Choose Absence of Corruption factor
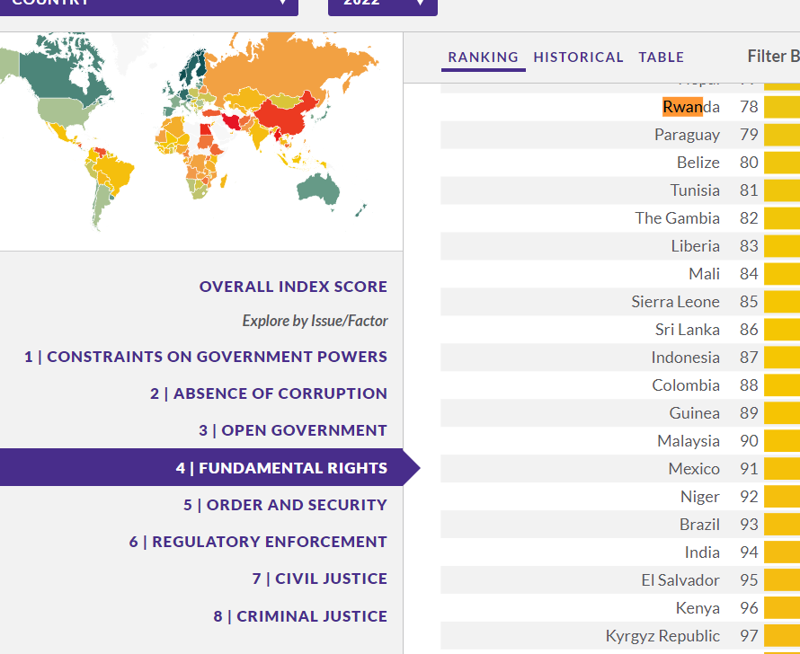The image size is (800, 654). pos(269,393)
